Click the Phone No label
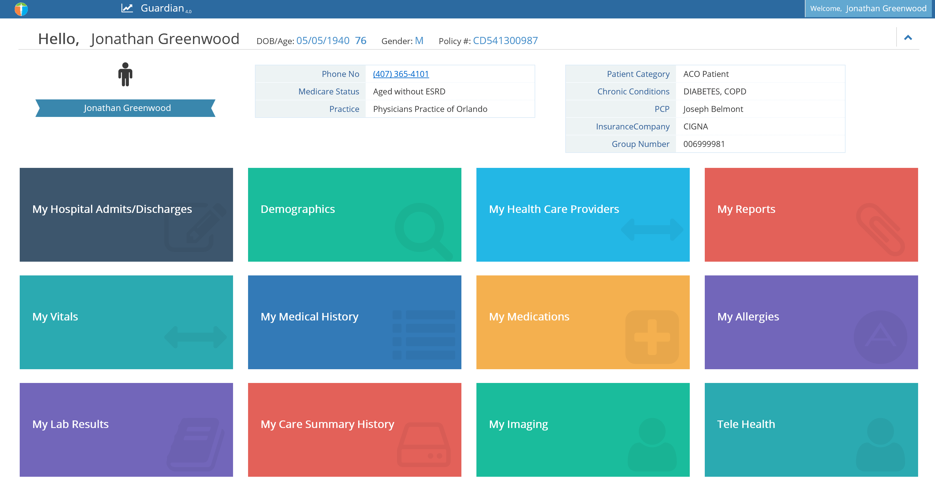This screenshot has width=935, height=483. [340, 74]
